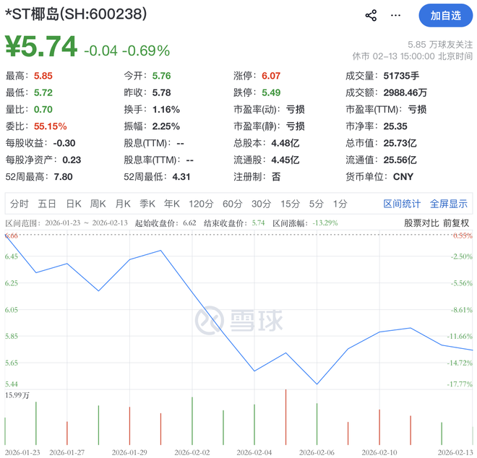Image resolution: width=477 pixels, height=458 pixels.
Task: Open the three-dot more options menu
Action: point(395,15)
